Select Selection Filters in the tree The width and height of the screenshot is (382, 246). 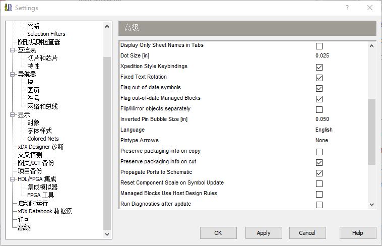(46, 34)
